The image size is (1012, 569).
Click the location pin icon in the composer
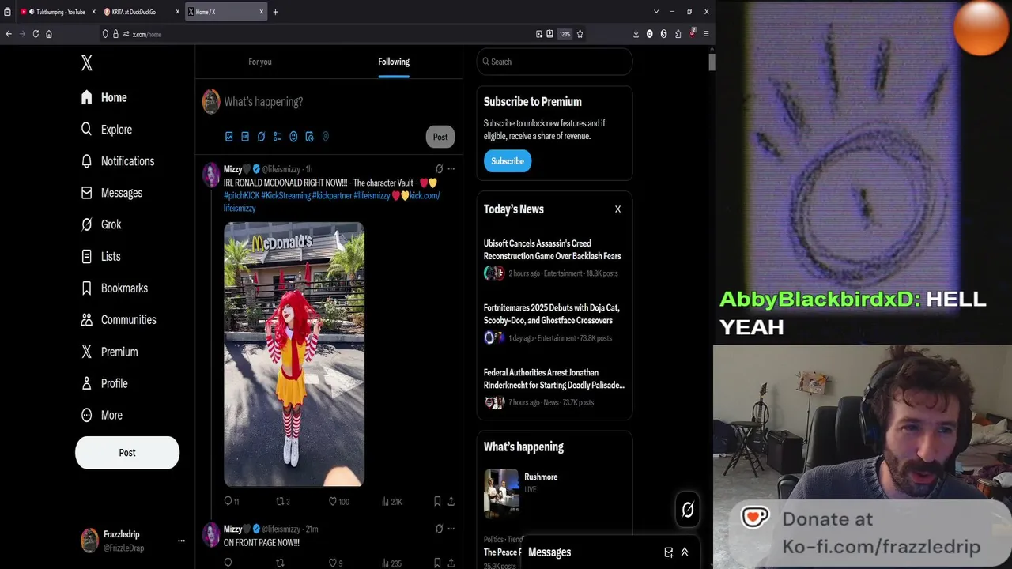point(325,137)
